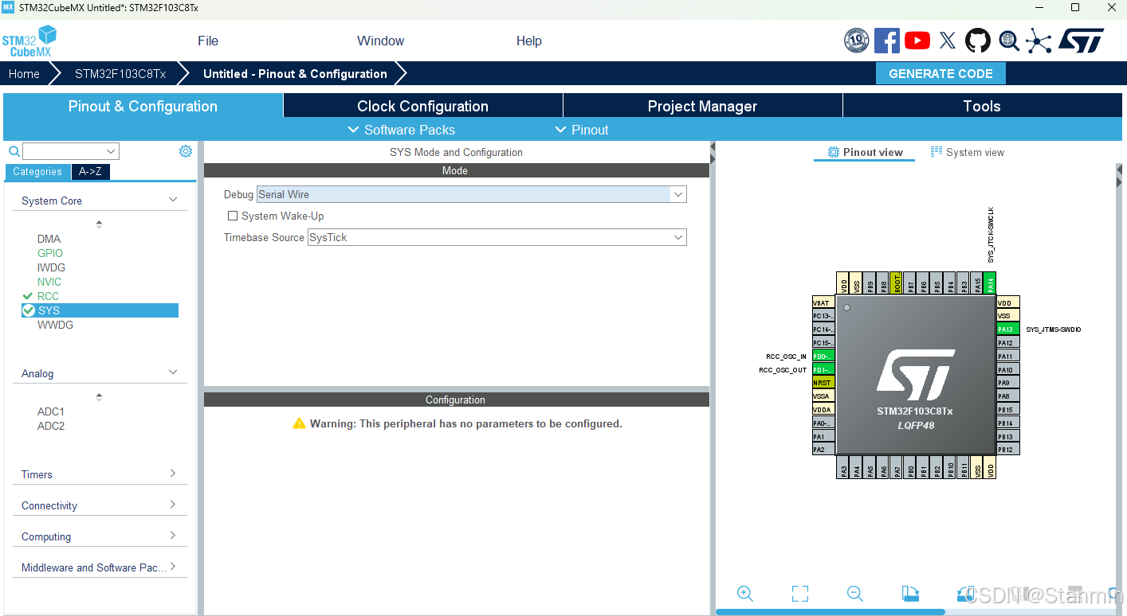Select ADC1 under Analog
This screenshot has height=616, width=1127.
point(50,411)
